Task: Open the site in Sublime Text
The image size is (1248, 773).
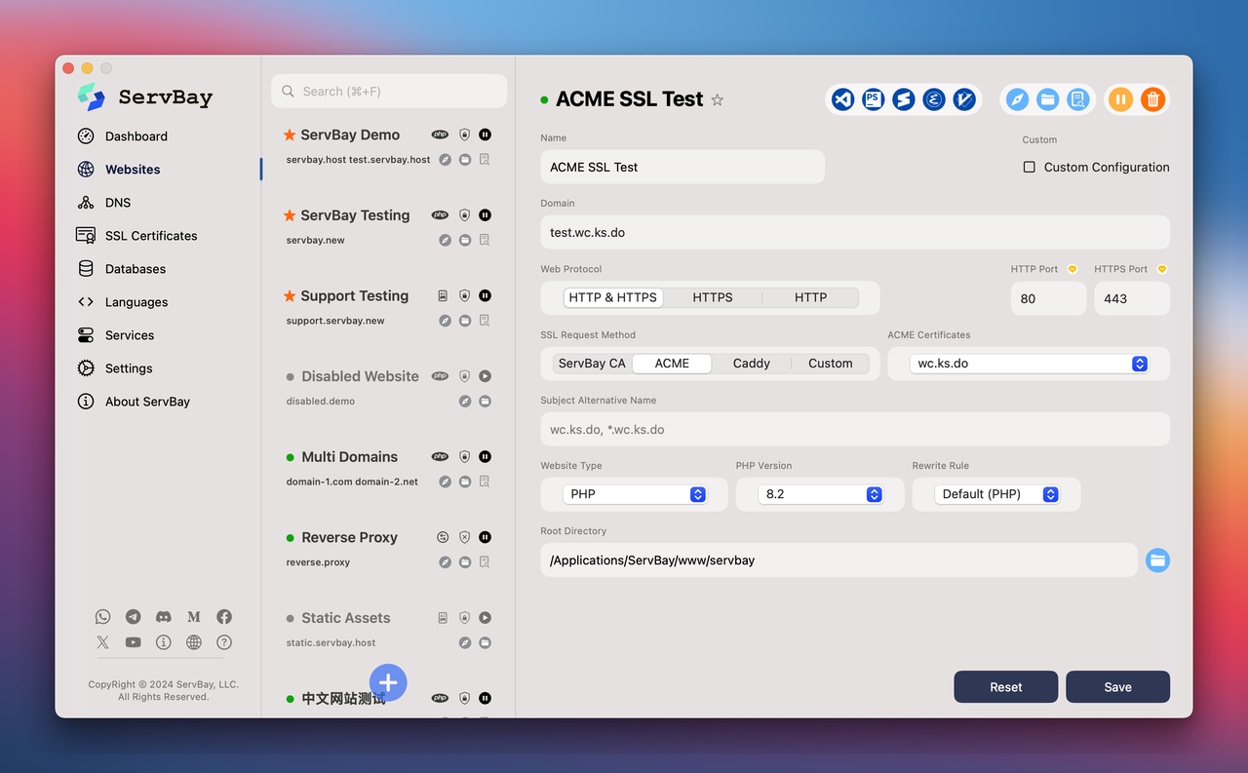Action: [904, 99]
